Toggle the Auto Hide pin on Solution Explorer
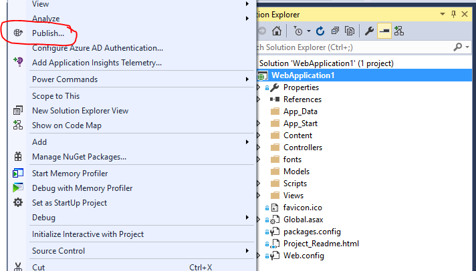This screenshot has height=271, width=476. click(454, 13)
